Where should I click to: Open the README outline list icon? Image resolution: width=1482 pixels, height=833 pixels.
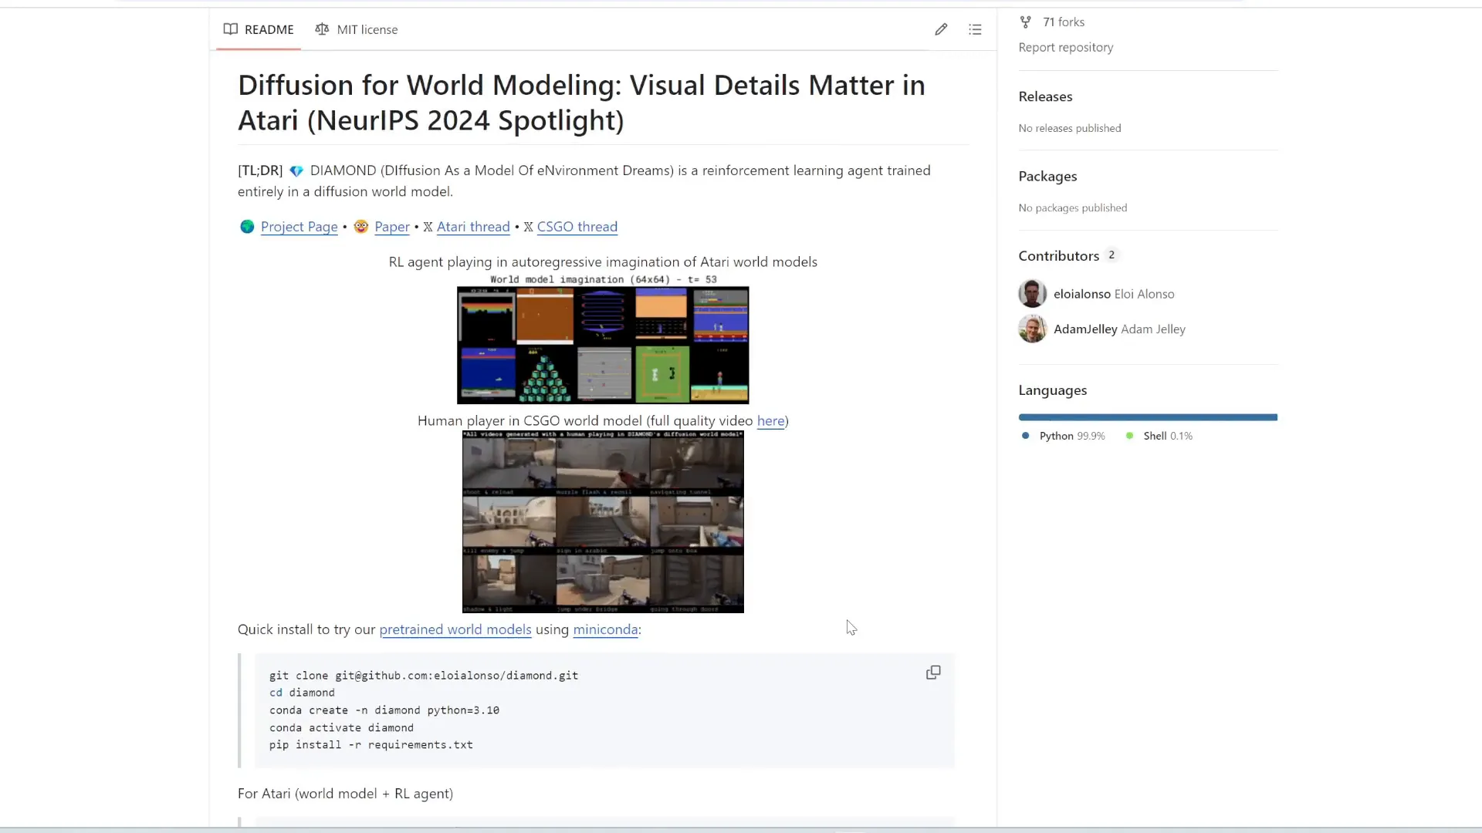coord(975,29)
